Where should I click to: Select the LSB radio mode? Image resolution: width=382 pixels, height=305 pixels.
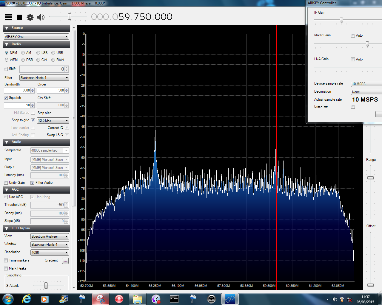point(38,53)
